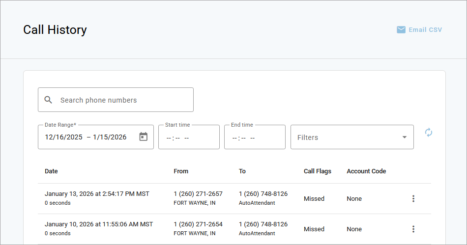Click the Email CSV envelope icon
This screenshot has height=245, width=467.
(401, 30)
